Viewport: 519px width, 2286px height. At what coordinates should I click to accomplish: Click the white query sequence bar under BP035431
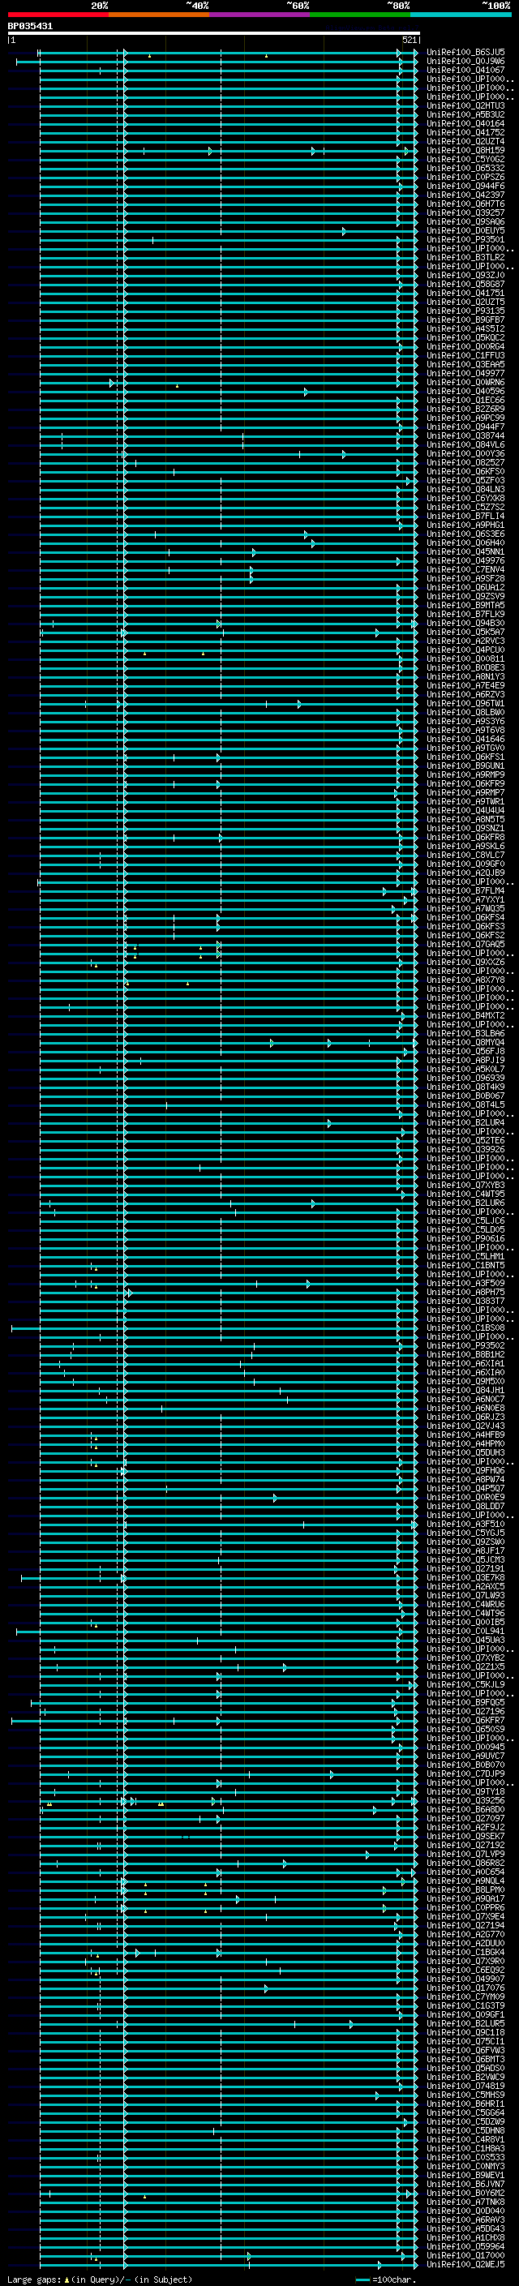pyautogui.click(x=214, y=32)
